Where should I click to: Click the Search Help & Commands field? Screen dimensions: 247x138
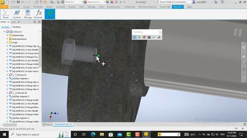pos(175,2)
